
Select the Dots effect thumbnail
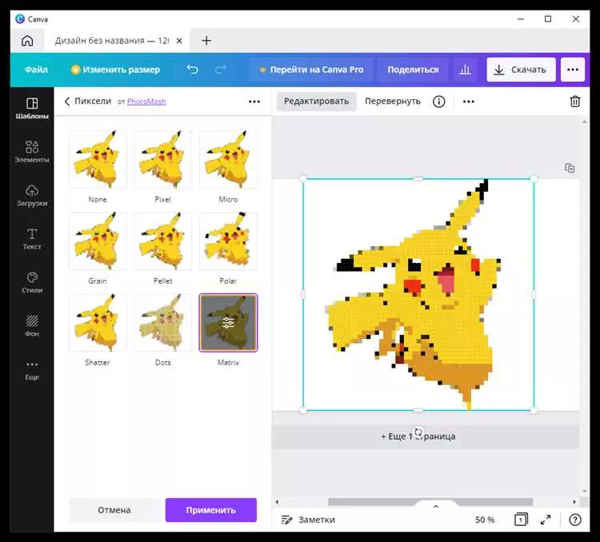(x=162, y=322)
